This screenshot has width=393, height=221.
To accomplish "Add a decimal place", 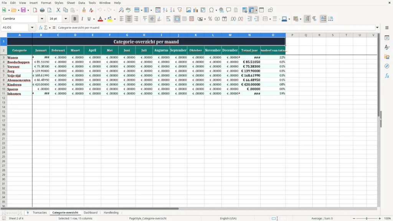I will point(233,19).
